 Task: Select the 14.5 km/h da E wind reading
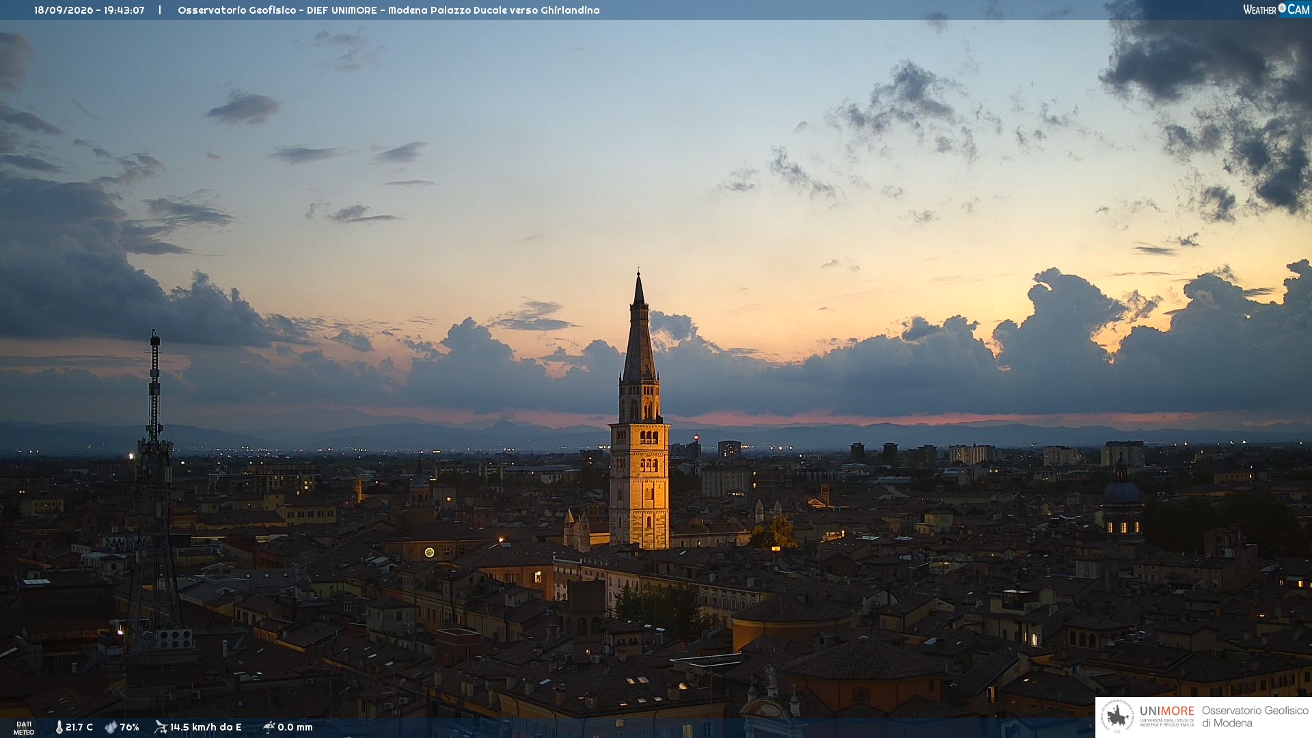click(x=206, y=727)
